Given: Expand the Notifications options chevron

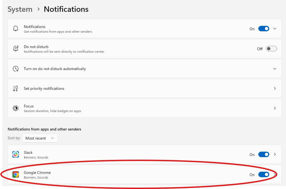Looking at the screenshot, I should click(x=275, y=29).
